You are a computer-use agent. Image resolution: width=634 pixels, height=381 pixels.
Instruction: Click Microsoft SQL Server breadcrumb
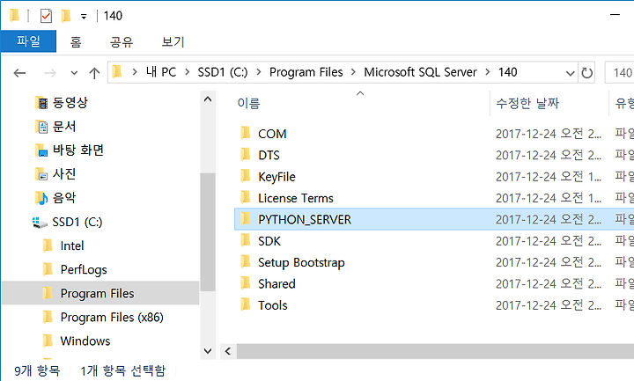click(x=421, y=72)
